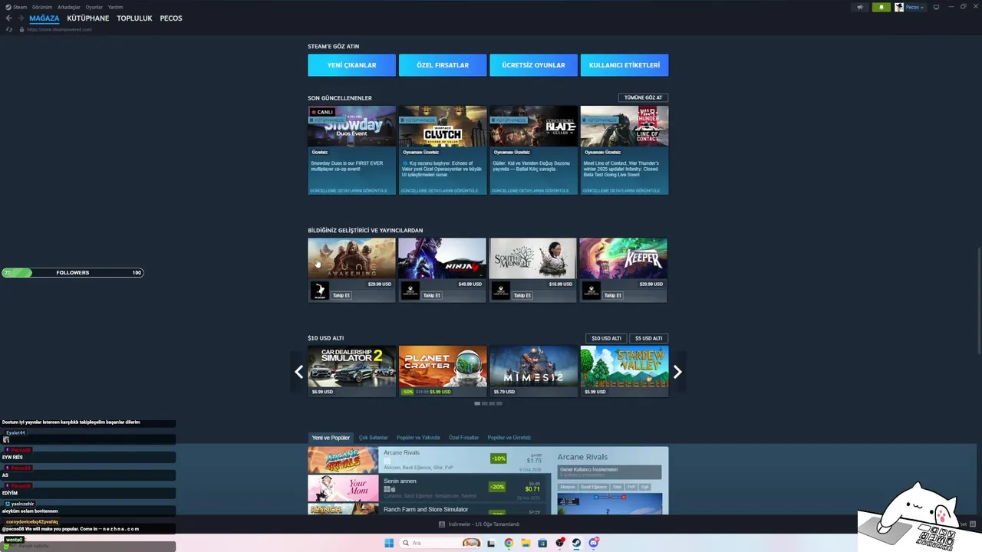This screenshot has width=982, height=552.
Task: Click Dune Awakening publisher logo icon
Action: pyautogui.click(x=320, y=291)
